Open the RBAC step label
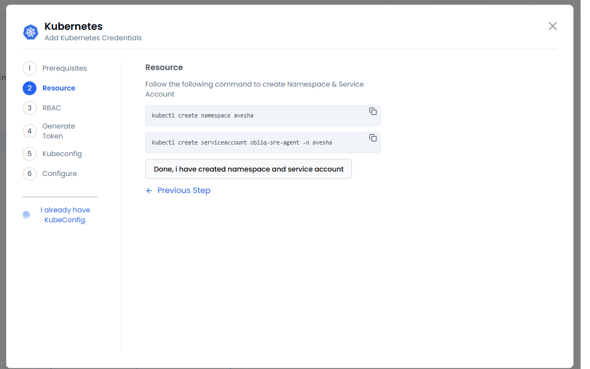Image resolution: width=590 pixels, height=369 pixels. point(51,108)
